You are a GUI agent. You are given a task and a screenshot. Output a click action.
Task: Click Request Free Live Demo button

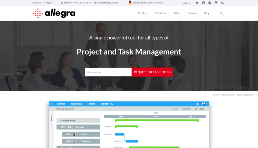click(x=152, y=72)
